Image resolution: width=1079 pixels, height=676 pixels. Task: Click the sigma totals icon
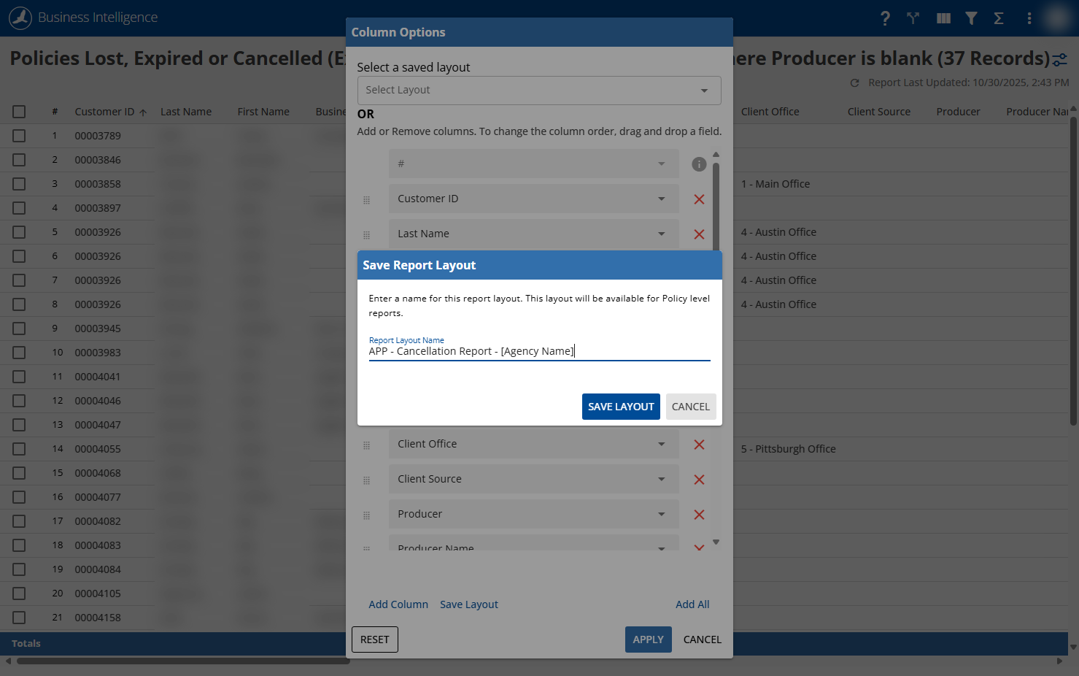click(x=999, y=18)
